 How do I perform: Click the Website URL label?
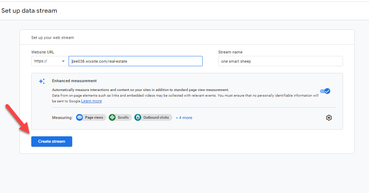click(43, 52)
